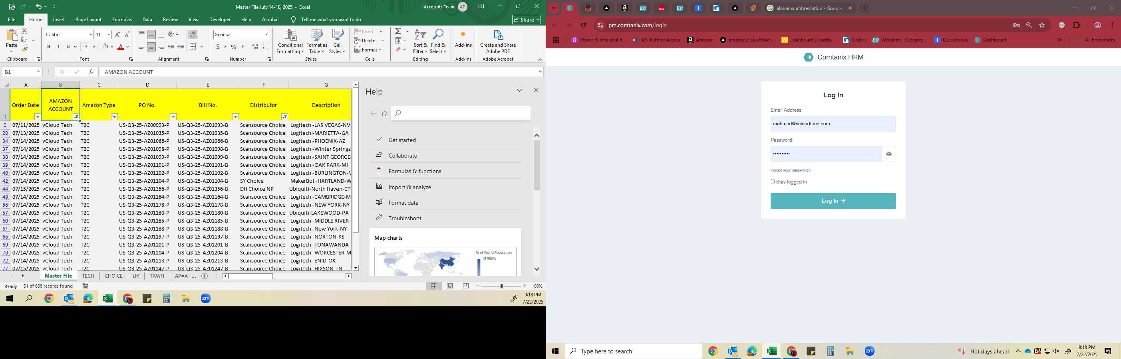
Task: Click the AutoSum sigma icon
Action: pos(398,31)
